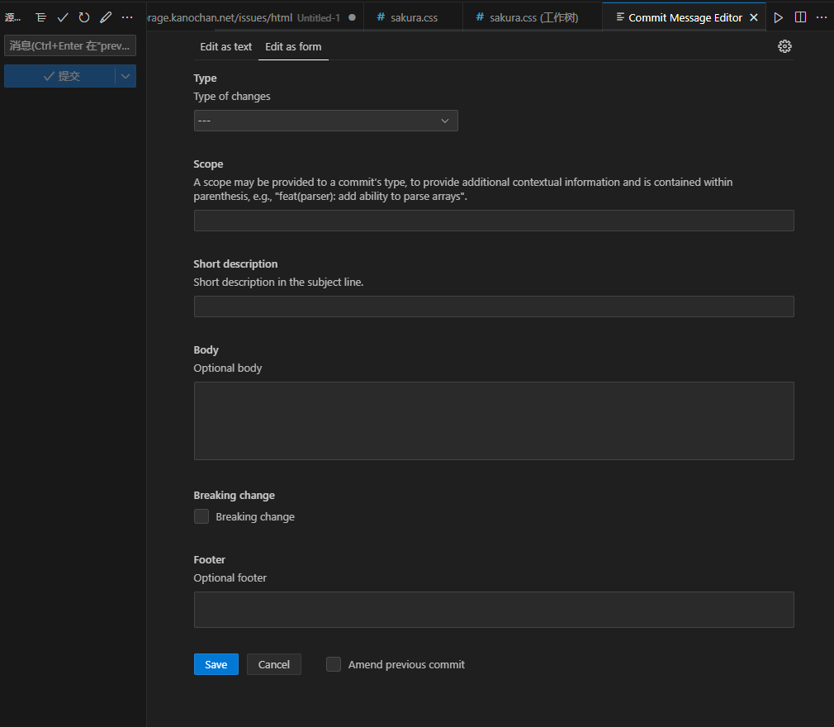834x727 pixels.
Task: Click the Short description input field
Action: pos(493,306)
